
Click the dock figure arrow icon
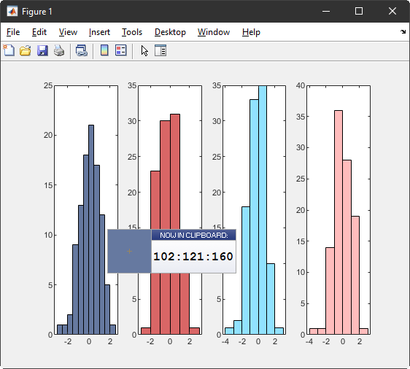pyautogui.click(x=403, y=31)
